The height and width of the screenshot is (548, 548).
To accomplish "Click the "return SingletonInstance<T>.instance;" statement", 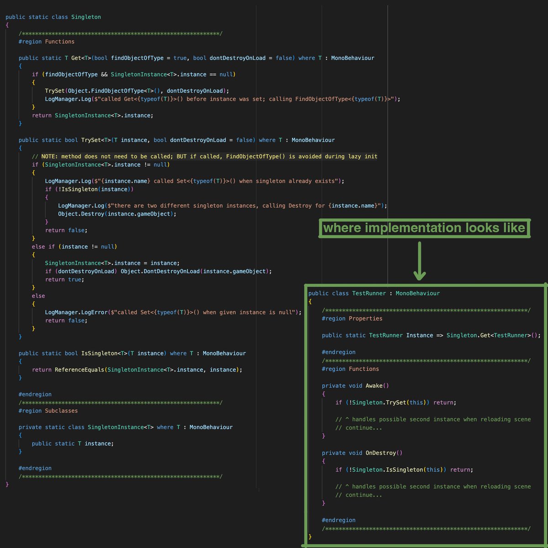I will 93,116.
